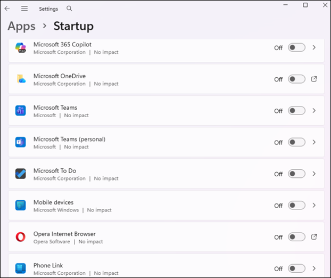
Task: Click the Microsoft Teams app icon
Action: (x=20, y=110)
